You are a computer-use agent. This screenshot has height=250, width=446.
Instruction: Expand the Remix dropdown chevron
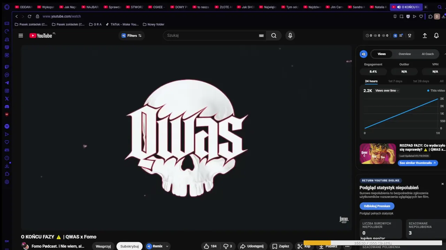pyautogui.click(x=167, y=246)
